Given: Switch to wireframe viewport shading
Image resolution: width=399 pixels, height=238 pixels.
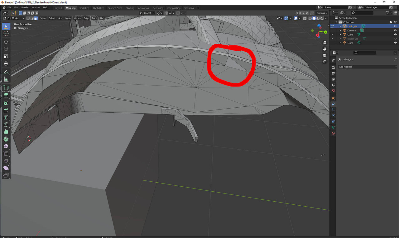Looking at the screenshot, I should click(310, 18).
